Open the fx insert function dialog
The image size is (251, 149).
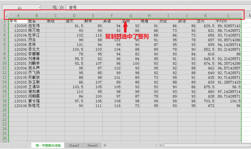[62, 7]
